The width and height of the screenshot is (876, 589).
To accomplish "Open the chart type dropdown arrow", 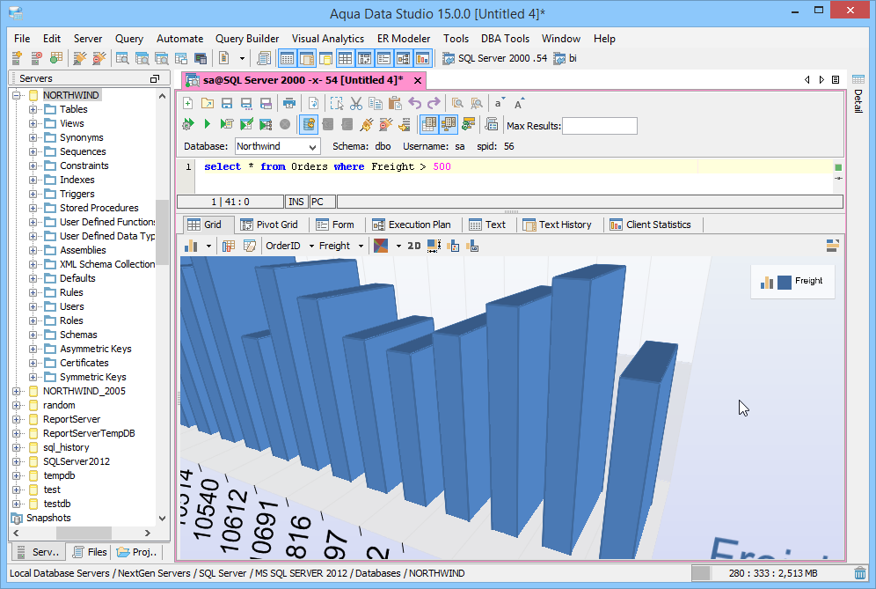I will [x=209, y=247].
